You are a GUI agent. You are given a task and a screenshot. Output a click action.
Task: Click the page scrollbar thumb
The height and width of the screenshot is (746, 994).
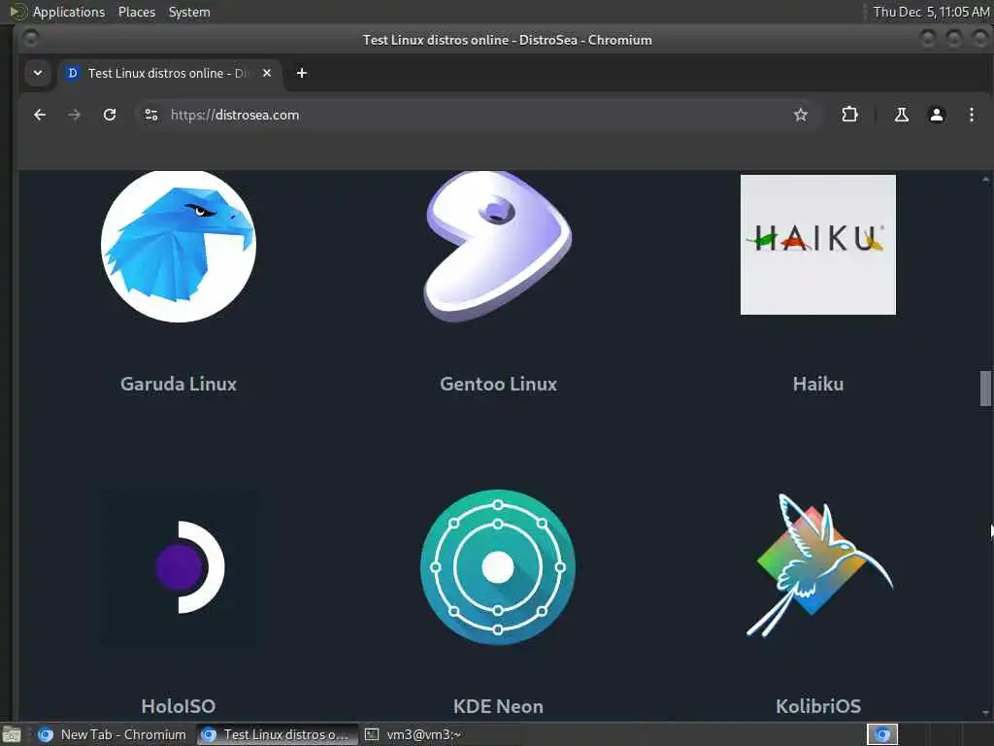[985, 389]
